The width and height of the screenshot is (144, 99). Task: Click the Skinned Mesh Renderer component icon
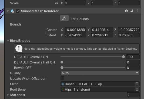[12, 11]
